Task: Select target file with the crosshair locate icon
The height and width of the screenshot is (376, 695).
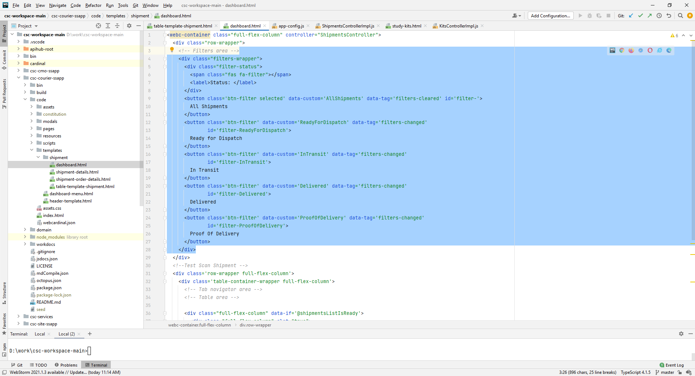Action: point(98,26)
